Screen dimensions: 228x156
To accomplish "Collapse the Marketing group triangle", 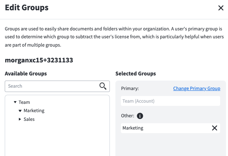I will coord(20,111).
